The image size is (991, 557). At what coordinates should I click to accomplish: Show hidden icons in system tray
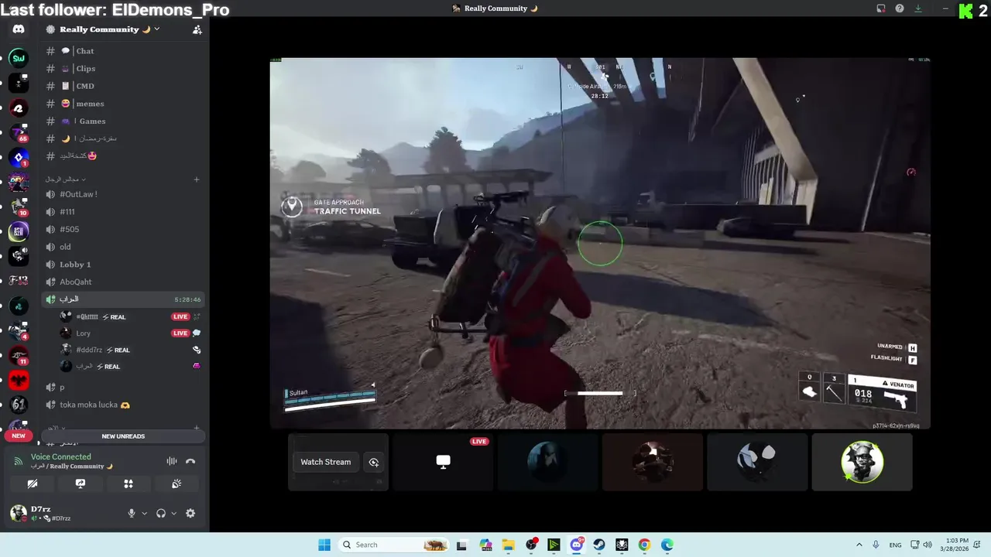tap(859, 545)
